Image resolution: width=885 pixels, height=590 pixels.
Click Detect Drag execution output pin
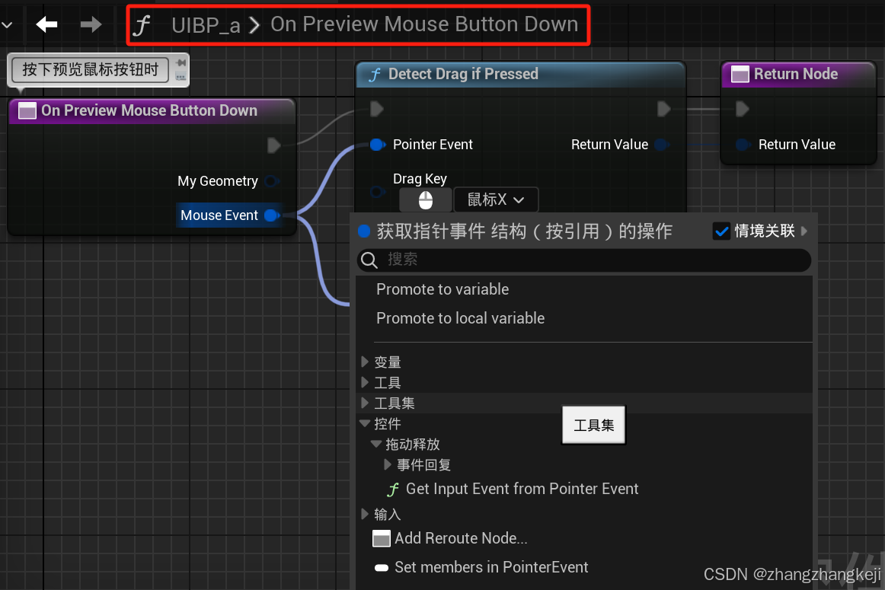click(664, 109)
